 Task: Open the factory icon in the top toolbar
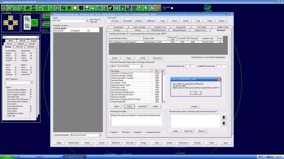point(10,8)
